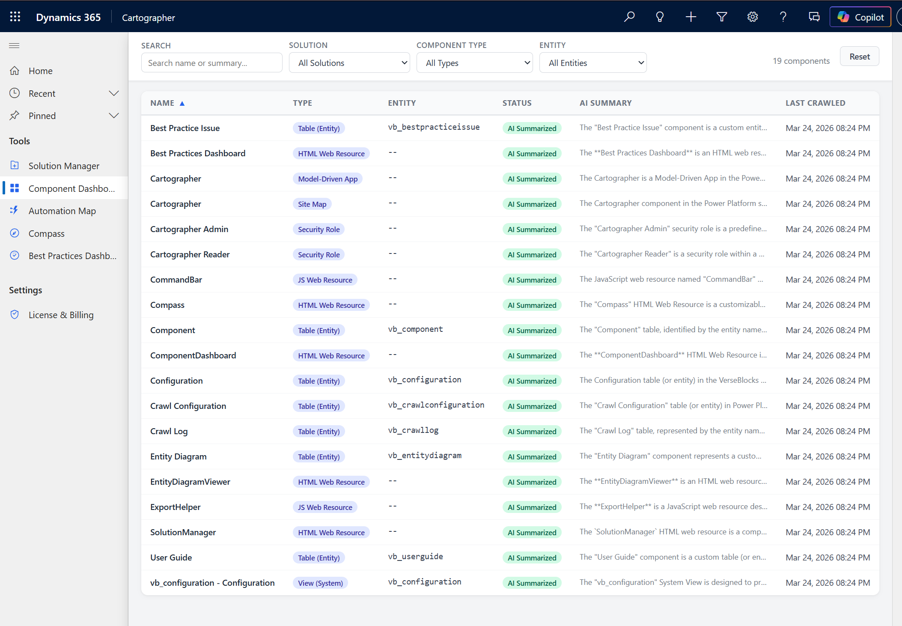Click Cartographer app name in header
This screenshot has height=626, width=902.
tap(148, 18)
